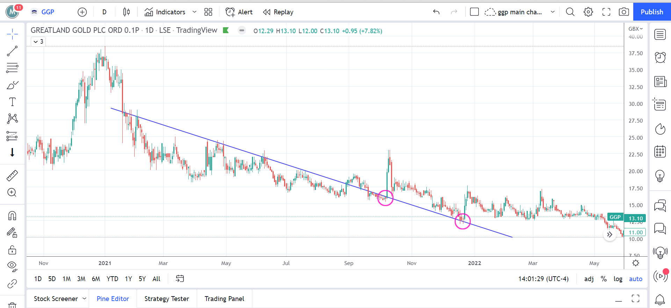Open quick search magnifier
This screenshot has width=671, height=308.
tap(570, 12)
